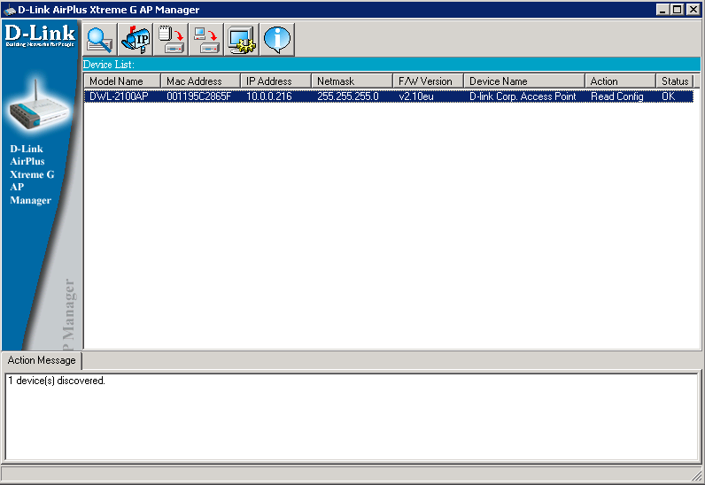Image resolution: width=705 pixels, height=485 pixels.
Task: Click firmware version v2.10eu cell
Action: pyautogui.click(x=416, y=96)
